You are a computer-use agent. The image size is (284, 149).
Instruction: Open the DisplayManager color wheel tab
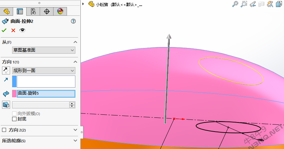point(60,11)
